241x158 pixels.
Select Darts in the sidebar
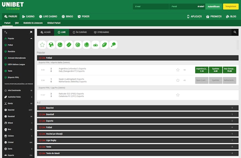18,149
